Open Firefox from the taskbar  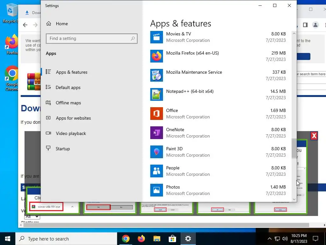pos(141,239)
